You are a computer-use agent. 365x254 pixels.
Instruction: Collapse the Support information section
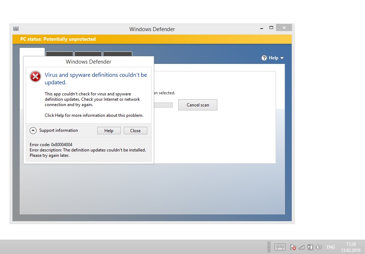pos(33,130)
